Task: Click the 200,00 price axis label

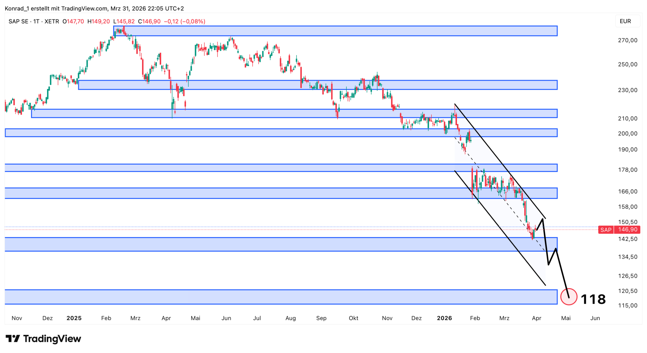Action: [627, 133]
